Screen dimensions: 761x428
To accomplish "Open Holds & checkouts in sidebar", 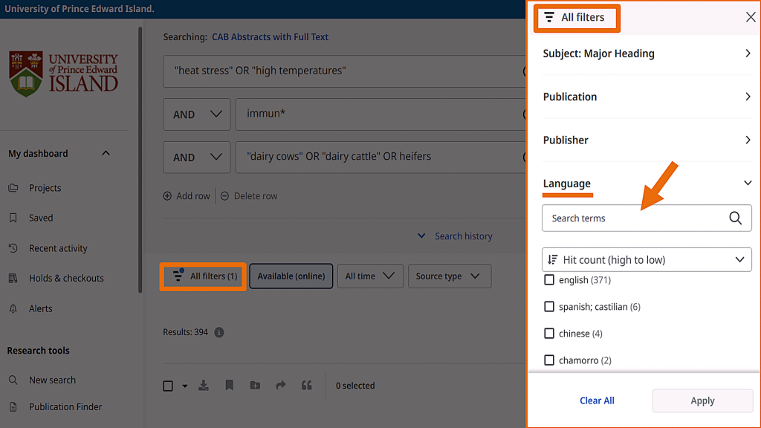I will pyautogui.click(x=66, y=278).
